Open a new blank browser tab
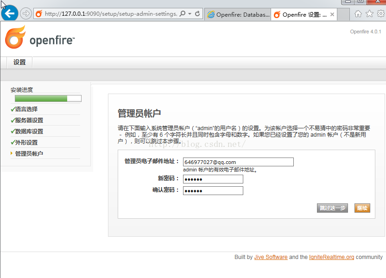386x278 pixels. click(343, 14)
